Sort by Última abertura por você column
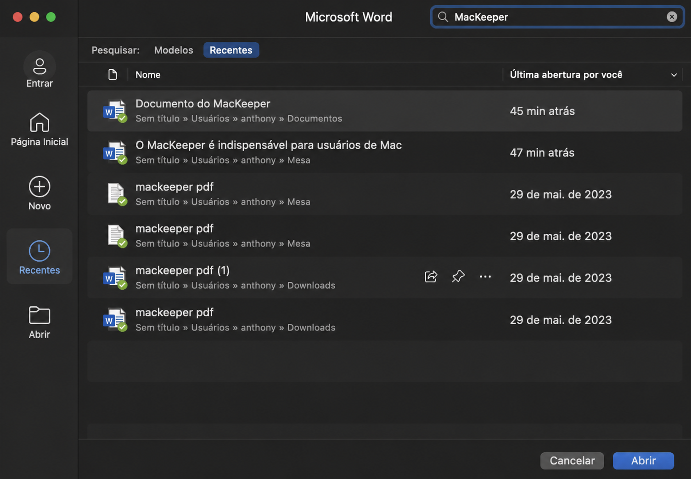This screenshot has width=691, height=479. [566, 74]
